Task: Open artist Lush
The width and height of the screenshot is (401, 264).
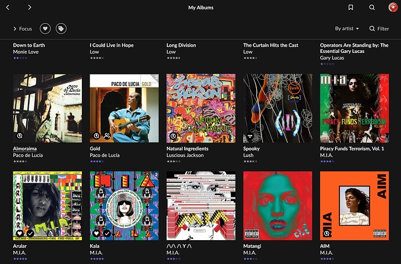Action: (x=248, y=155)
